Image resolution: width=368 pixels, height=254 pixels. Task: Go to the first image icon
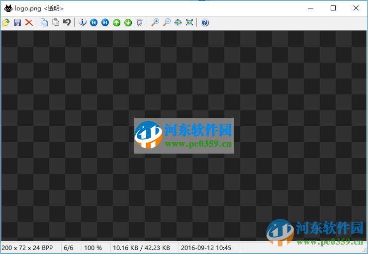coord(94,22)
